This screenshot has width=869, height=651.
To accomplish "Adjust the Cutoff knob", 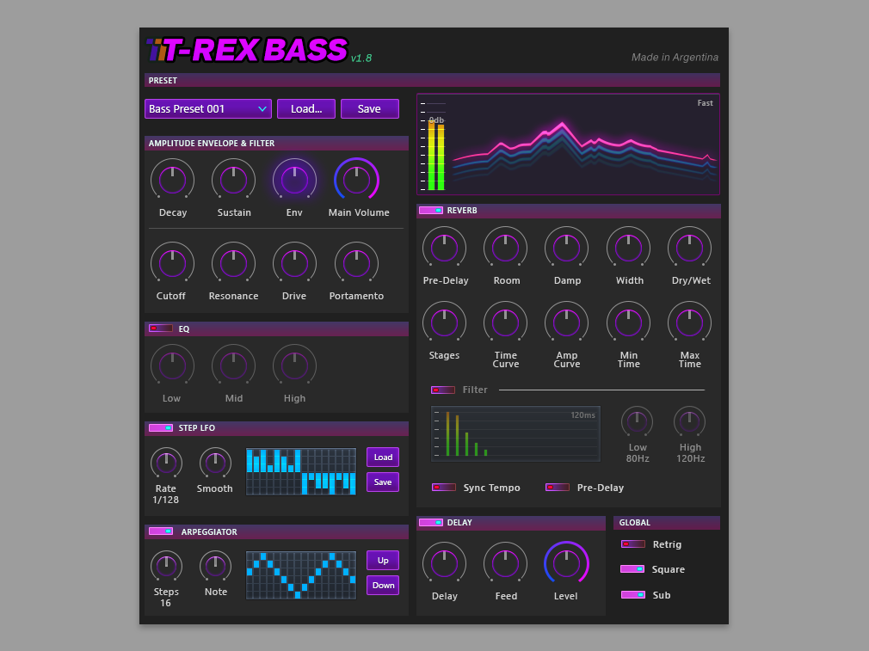I will (171, 263).
